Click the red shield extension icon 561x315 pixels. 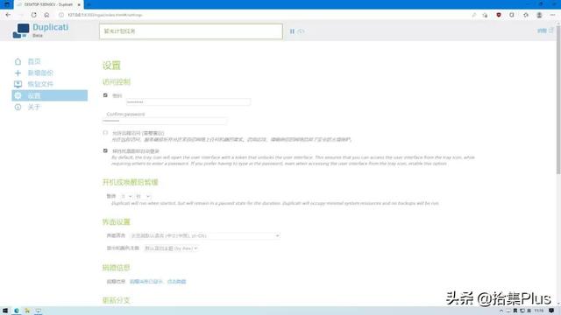[499, 15]
